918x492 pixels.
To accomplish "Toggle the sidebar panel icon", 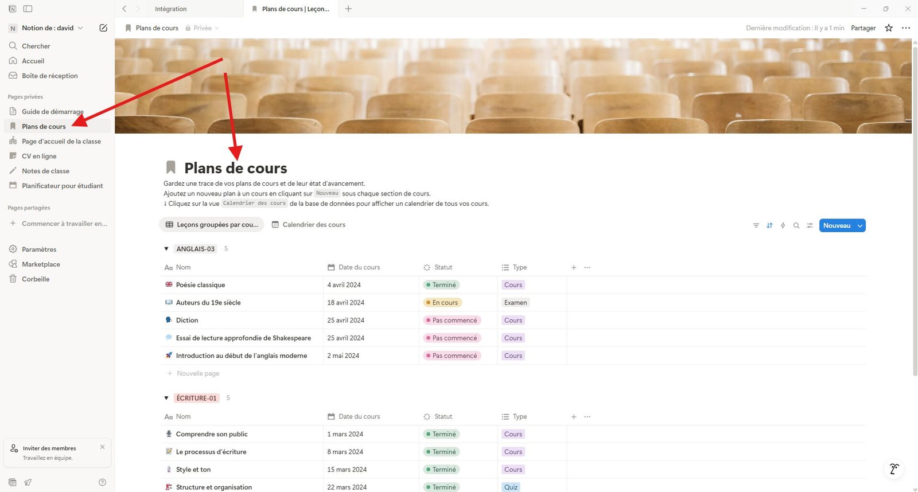I will [28, 9].
